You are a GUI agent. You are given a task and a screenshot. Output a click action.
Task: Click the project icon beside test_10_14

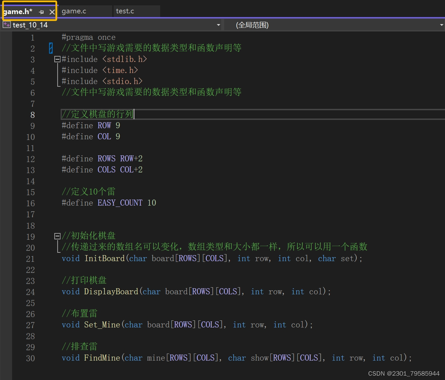[x=7, y=25]
